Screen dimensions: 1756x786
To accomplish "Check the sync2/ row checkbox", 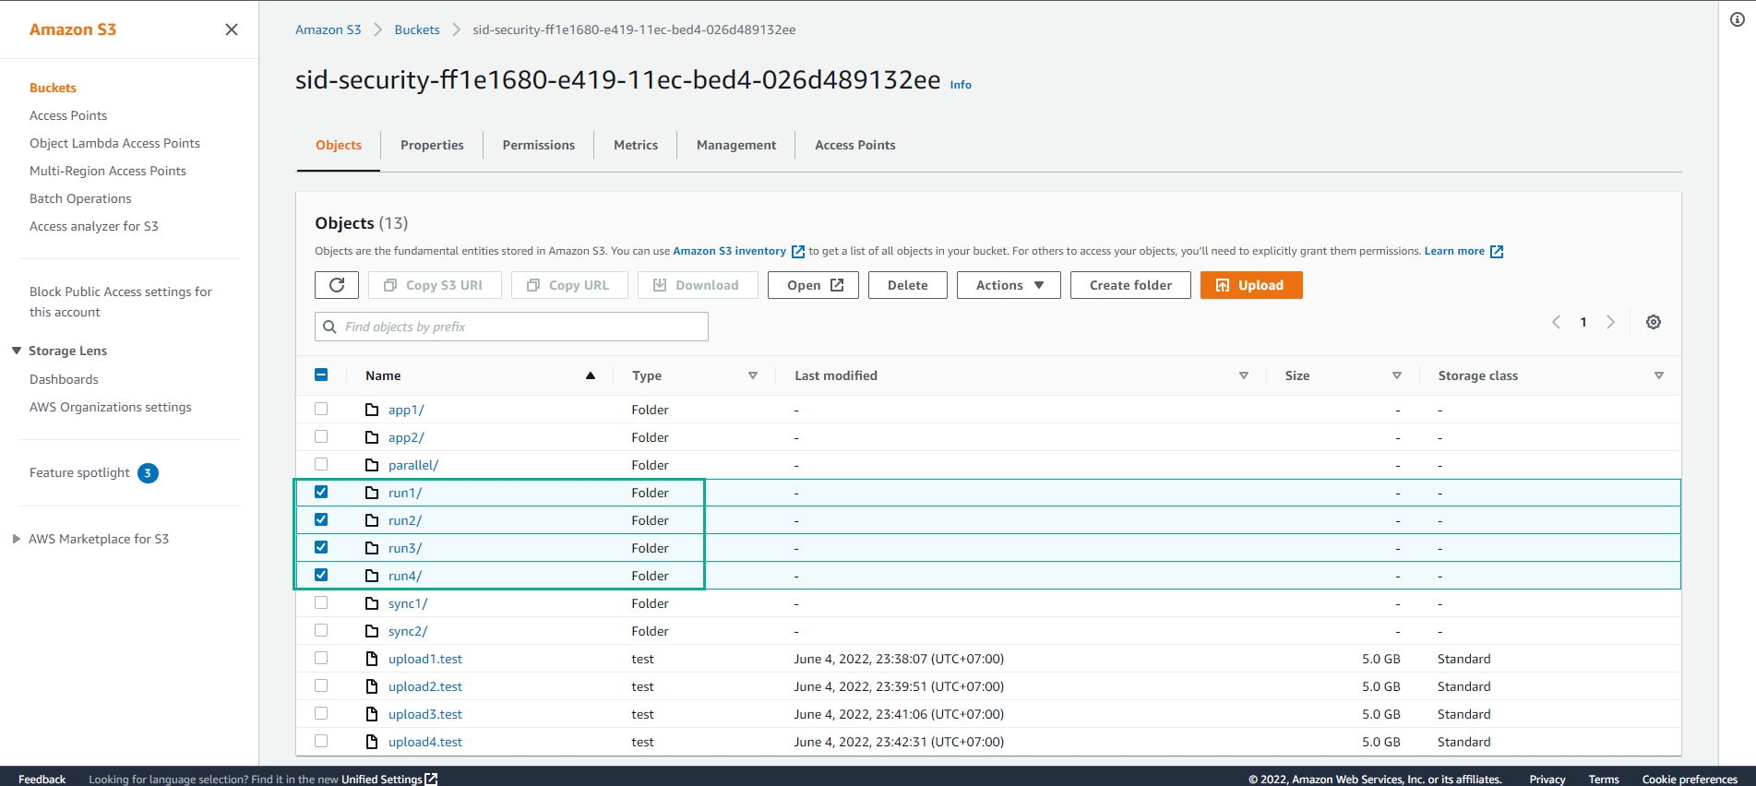I will coord(321,630).
